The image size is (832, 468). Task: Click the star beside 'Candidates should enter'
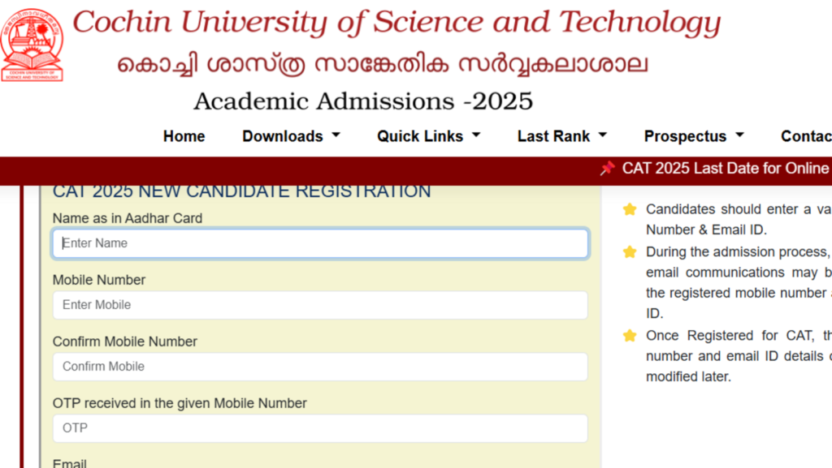(x=630, y=209)
